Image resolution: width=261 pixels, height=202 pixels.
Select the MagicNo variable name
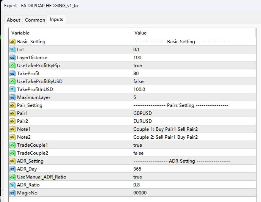27,193
